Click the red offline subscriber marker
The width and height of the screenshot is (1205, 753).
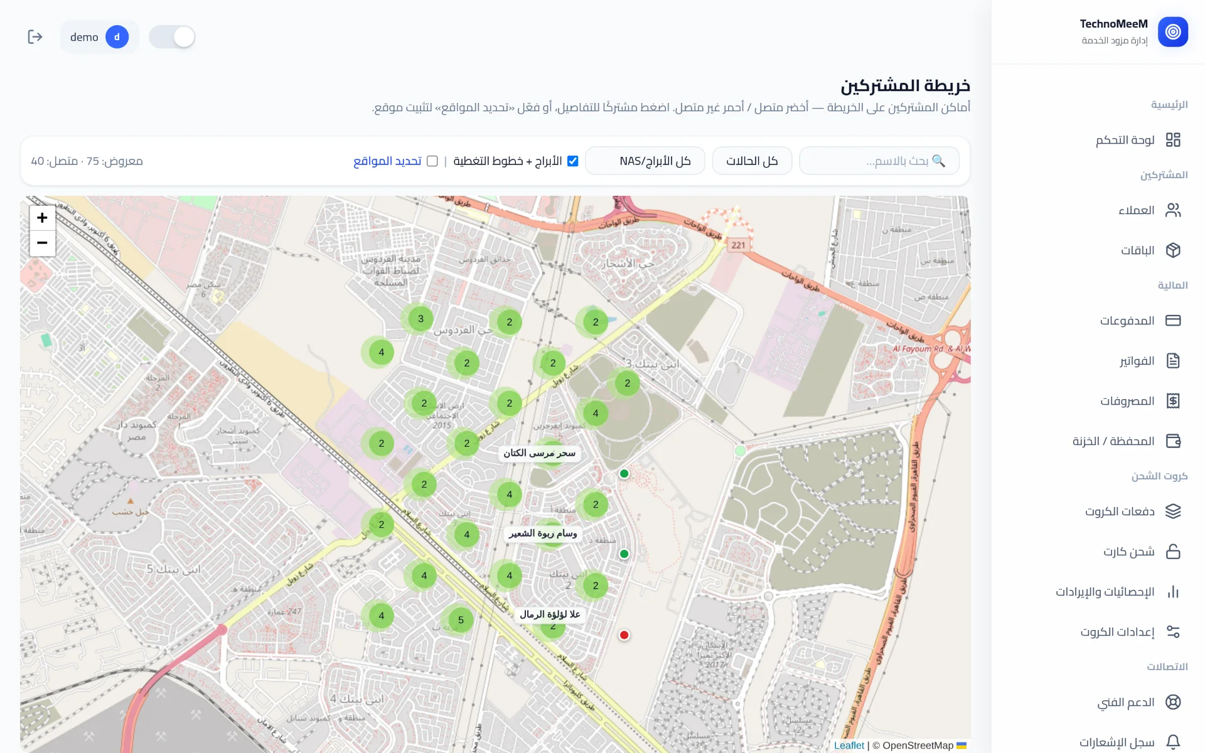click(x=624, y=635)
